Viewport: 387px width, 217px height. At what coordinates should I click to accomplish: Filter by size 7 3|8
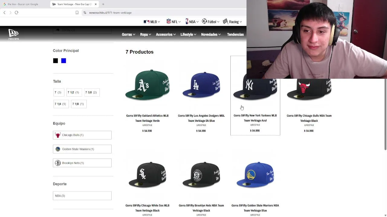point(91,92)
